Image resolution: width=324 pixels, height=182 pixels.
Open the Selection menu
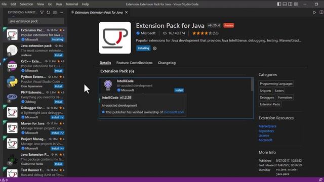pos(26,4)
